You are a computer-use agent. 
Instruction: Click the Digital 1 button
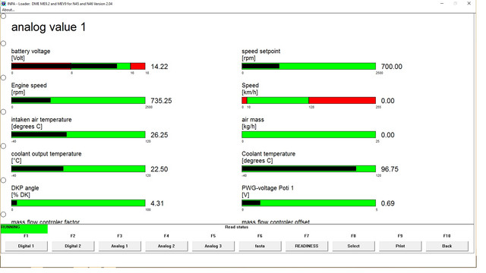pos(27,246)
